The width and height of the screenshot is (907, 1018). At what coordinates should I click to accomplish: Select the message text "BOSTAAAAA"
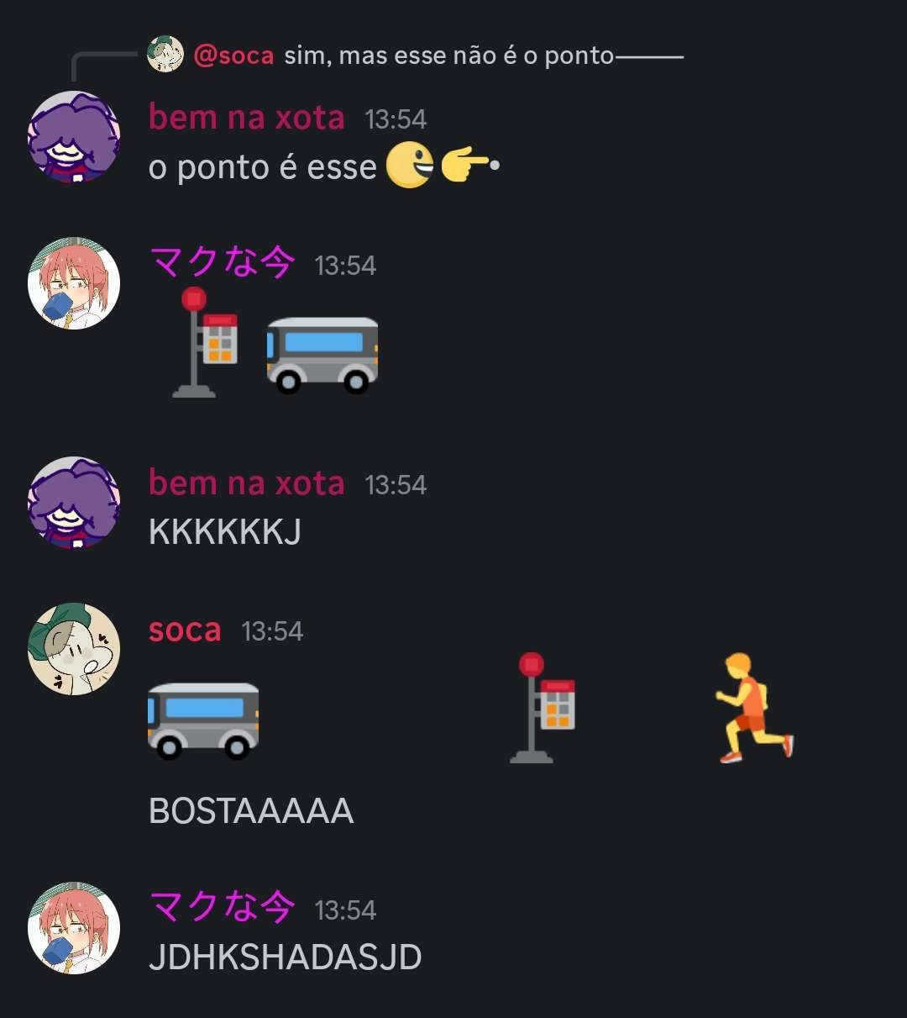pos(251,811)
